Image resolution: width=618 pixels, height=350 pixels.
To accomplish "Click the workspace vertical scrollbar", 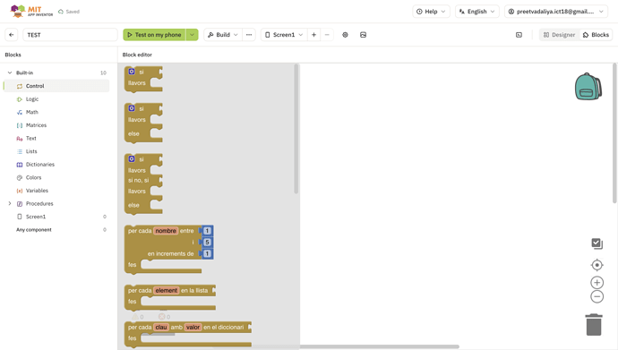I will 614,134.
